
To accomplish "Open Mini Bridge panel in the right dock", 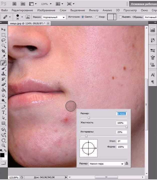I will tap(152, 30).
